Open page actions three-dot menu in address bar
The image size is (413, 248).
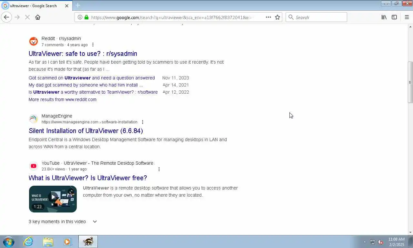(268, 17)
